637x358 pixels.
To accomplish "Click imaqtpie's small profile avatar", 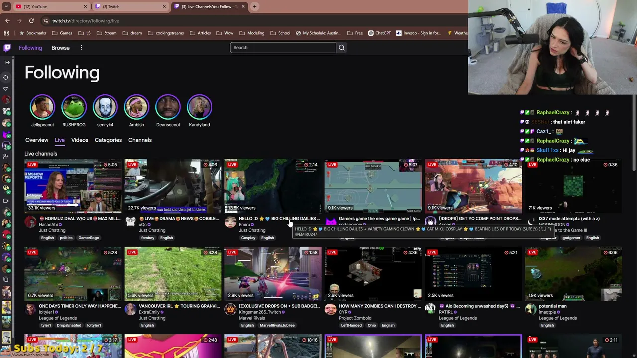I will pyautogui.click(x=531, y=310).
